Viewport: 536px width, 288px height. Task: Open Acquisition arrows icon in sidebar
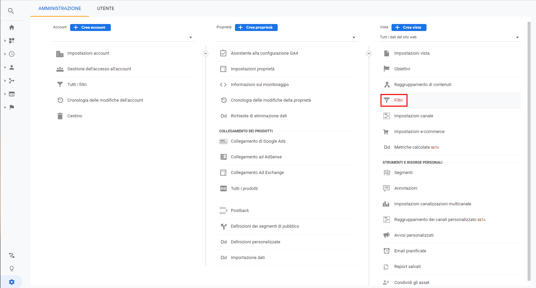pos(12,81)
